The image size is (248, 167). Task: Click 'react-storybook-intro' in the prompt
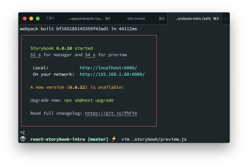[58, 139]
